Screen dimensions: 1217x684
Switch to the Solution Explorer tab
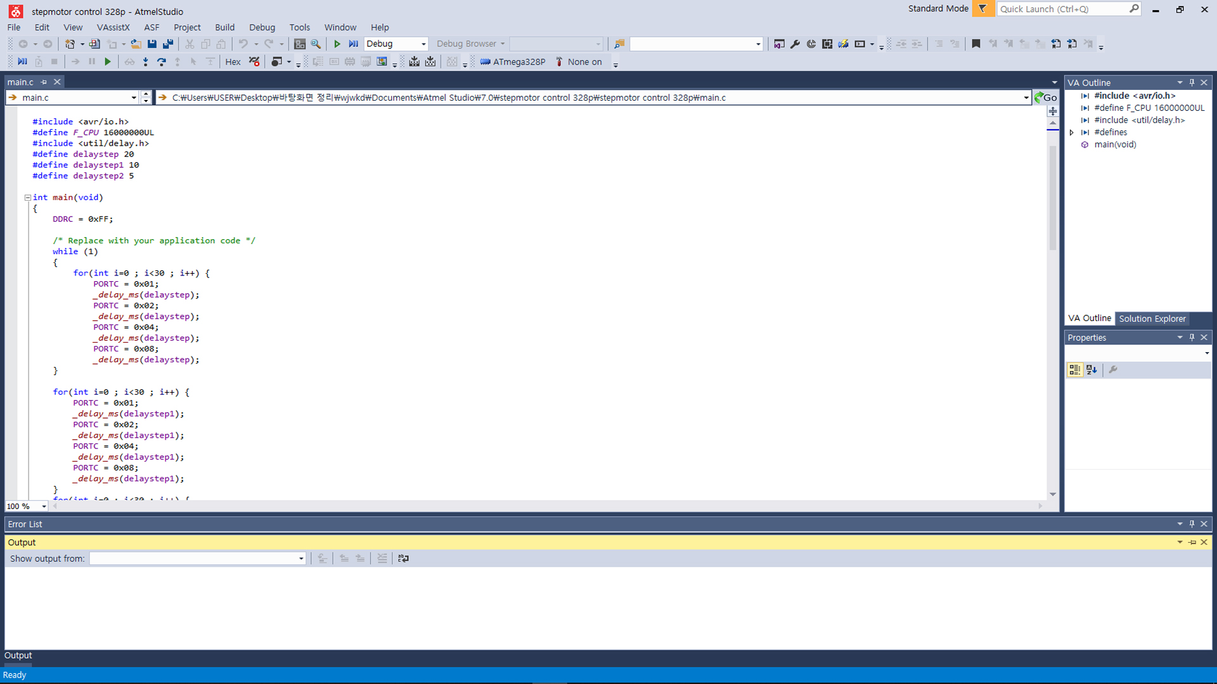1152,318
